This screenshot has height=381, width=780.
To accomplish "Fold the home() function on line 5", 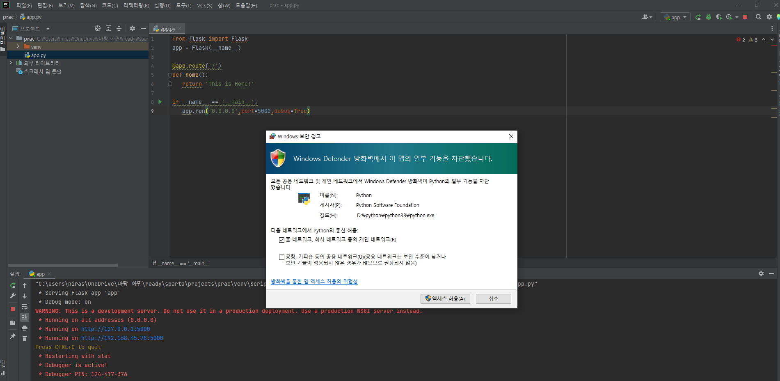I will click(x=169, y=75).
